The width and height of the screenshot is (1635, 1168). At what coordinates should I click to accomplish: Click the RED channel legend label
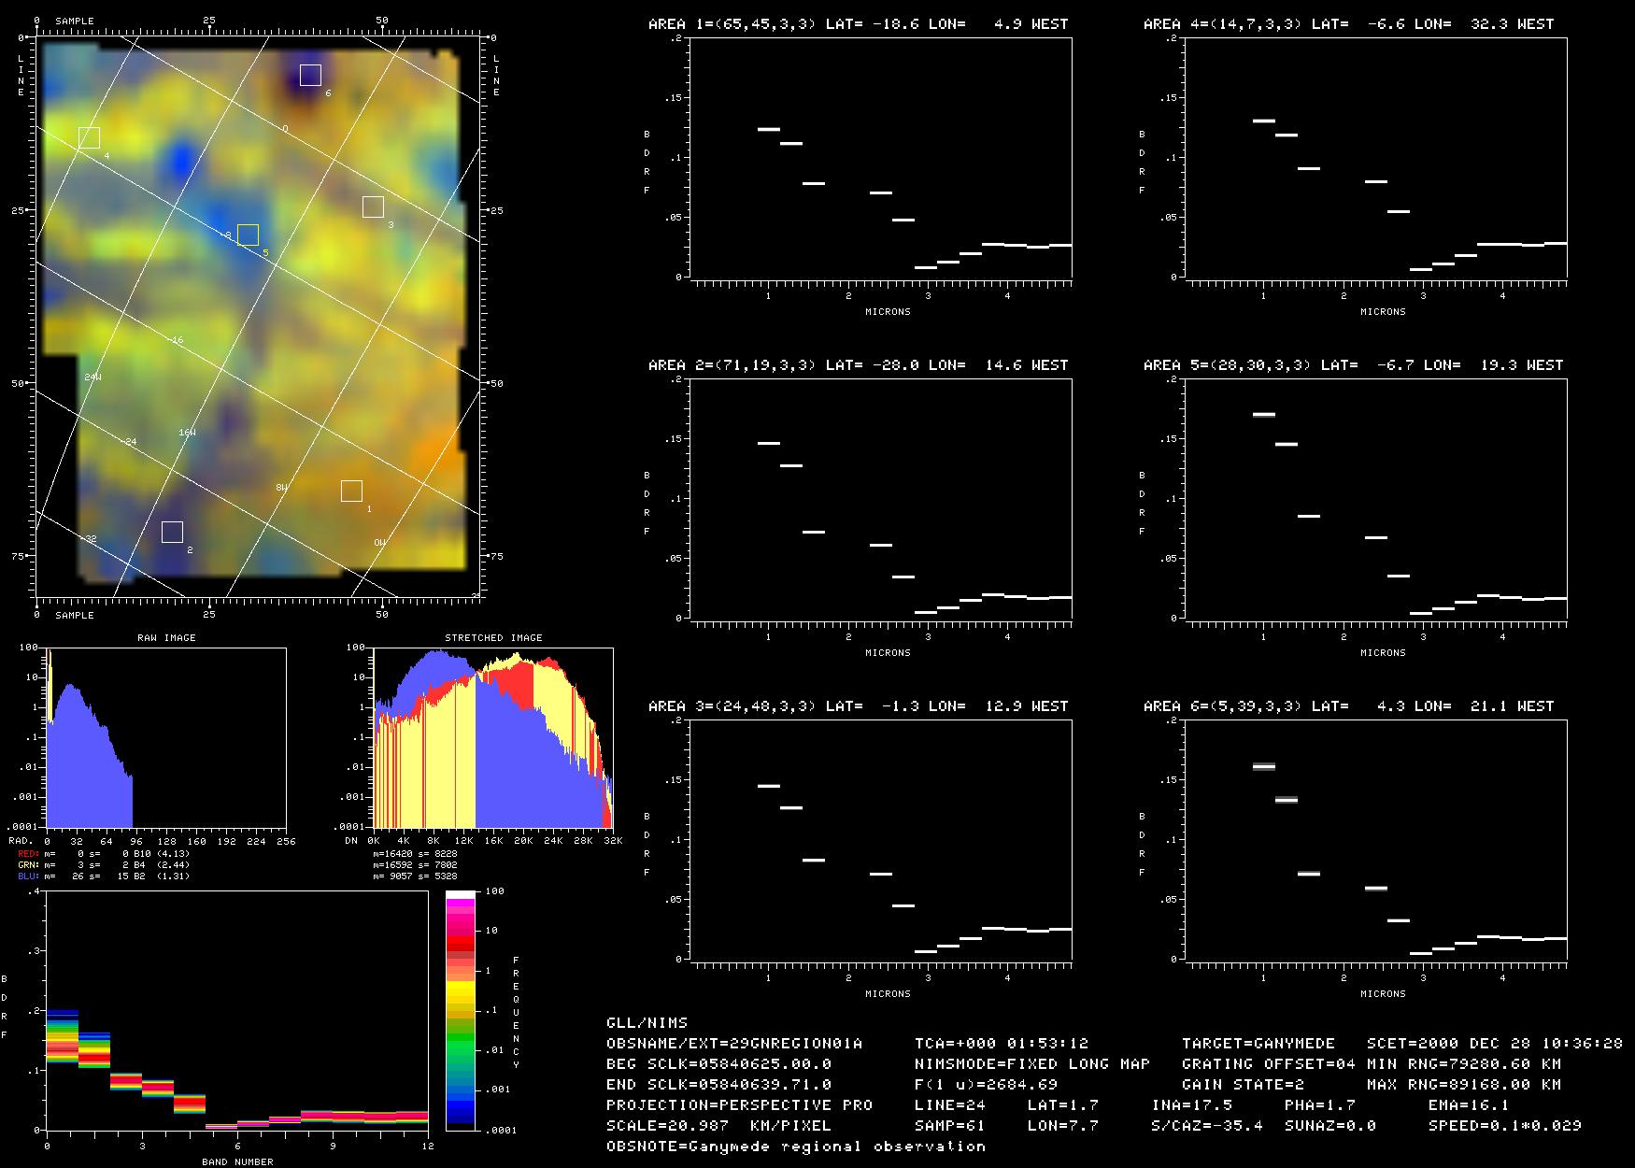(28, 853)
